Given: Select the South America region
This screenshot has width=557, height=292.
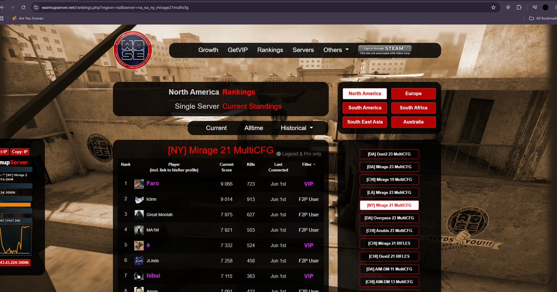Looking at the screenshot, I should [x=365, y=108].
